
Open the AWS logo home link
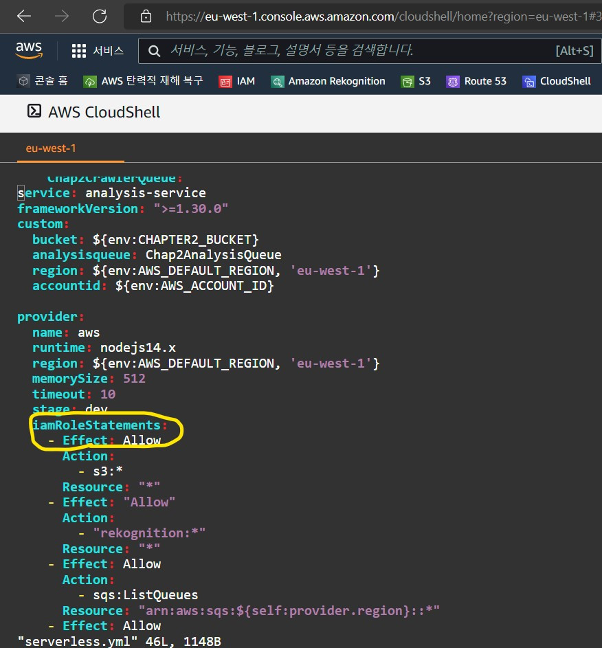coord(29,50)
